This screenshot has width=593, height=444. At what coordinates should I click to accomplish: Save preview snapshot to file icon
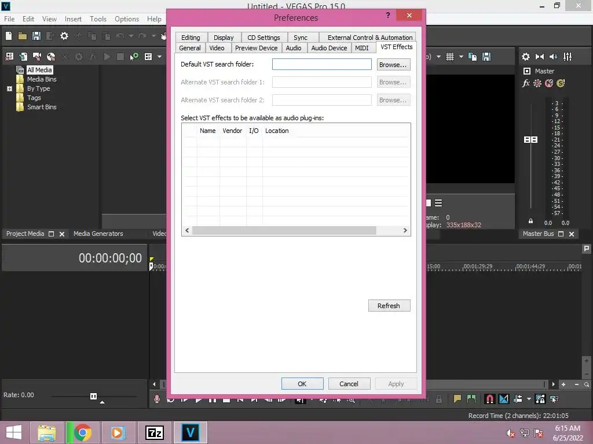pos(486,57)
